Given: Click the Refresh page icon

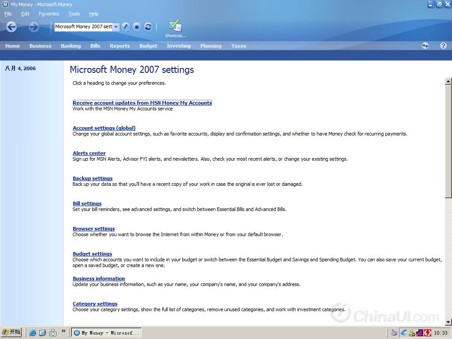Looking at the screenshot, I should click(x=148, y=27).
